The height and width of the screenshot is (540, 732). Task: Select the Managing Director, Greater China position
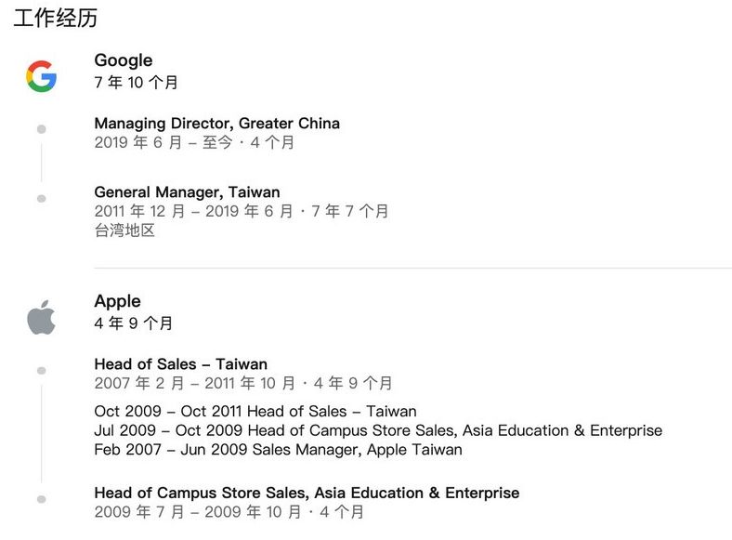click(x=216, y=124)
